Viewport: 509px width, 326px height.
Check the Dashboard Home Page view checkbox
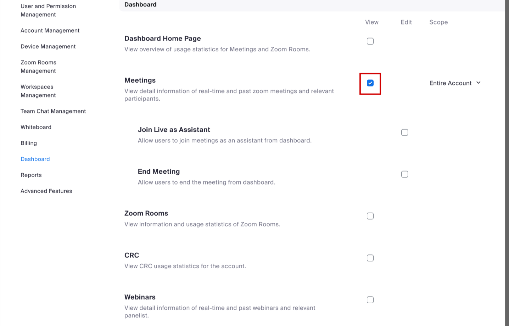pyautogui.click(x=370, y=41)
